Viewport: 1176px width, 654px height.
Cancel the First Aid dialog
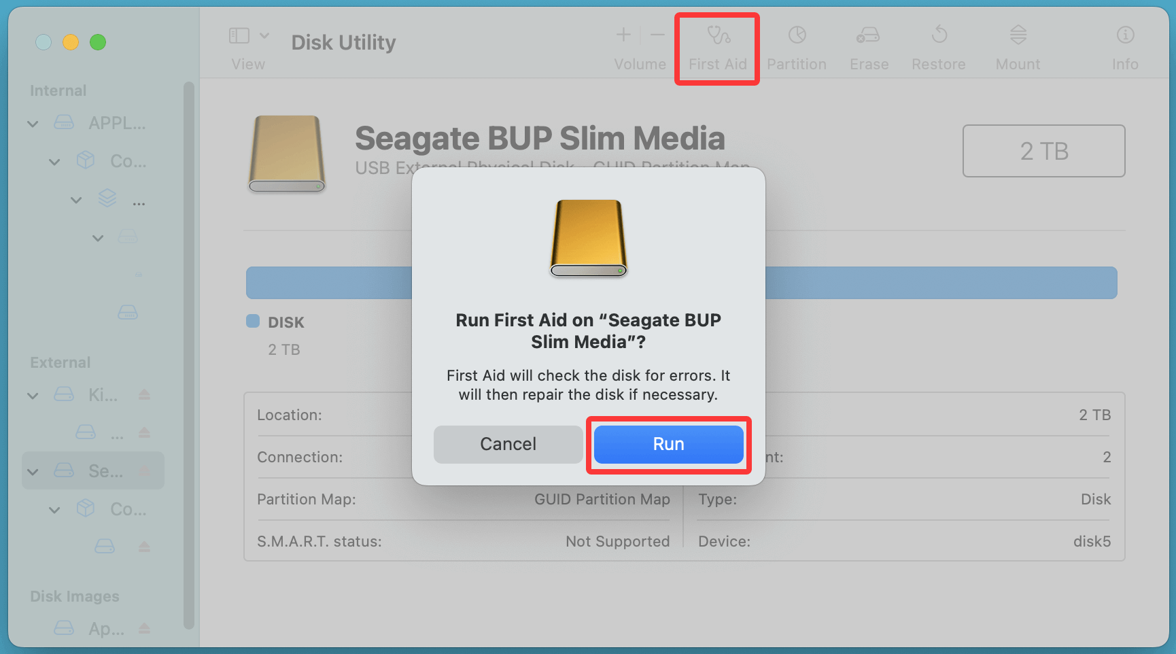(x=508, y=444)
